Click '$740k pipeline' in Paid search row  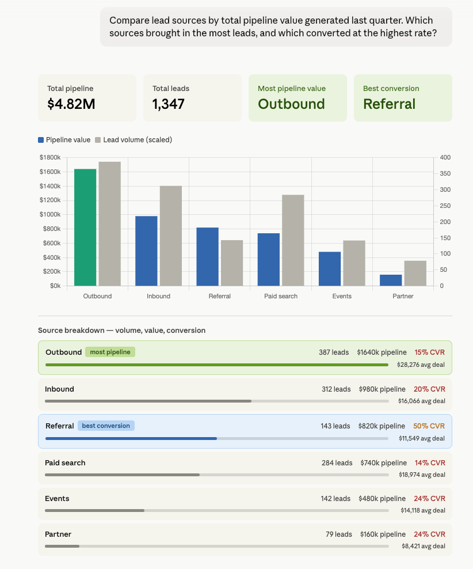tap(383, 462)
